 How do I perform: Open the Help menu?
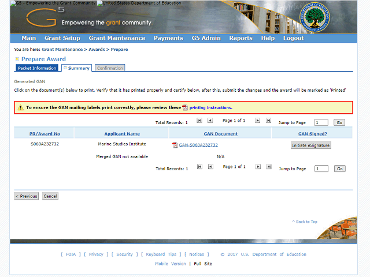click(268, 38)
